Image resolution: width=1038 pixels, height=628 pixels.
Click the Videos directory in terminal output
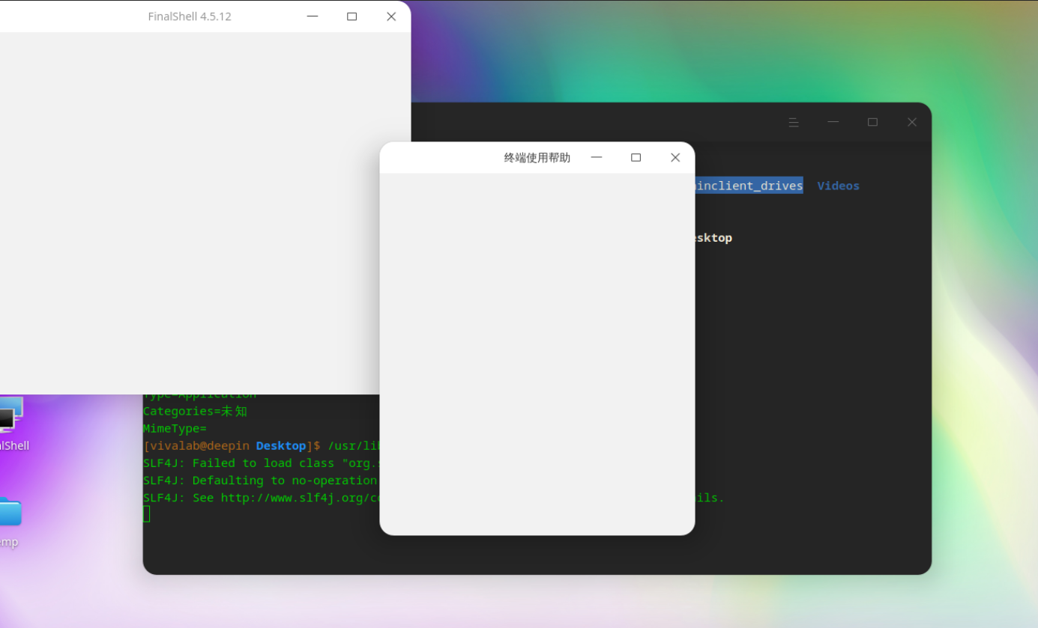[x=838, y=186]
